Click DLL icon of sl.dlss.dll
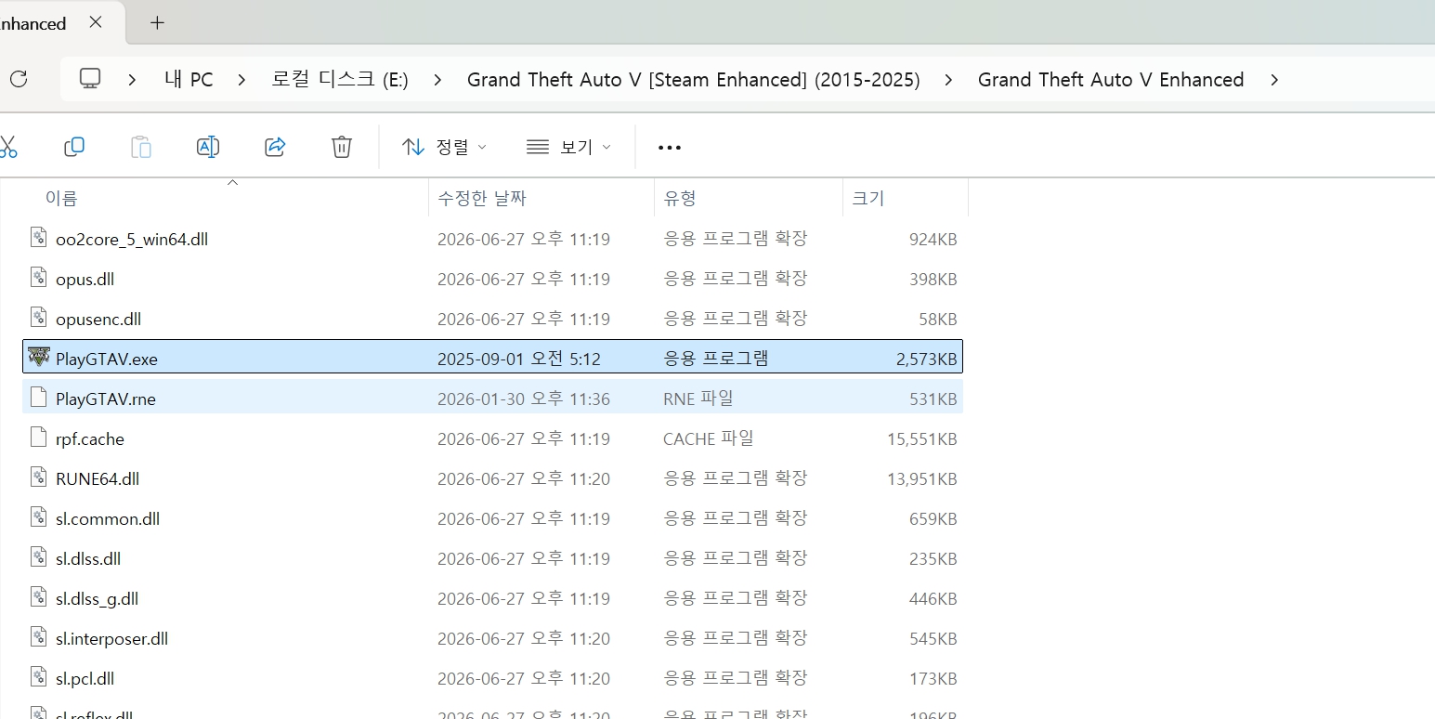This screenshot has width=1435, height=719. (x=38, y=556)
